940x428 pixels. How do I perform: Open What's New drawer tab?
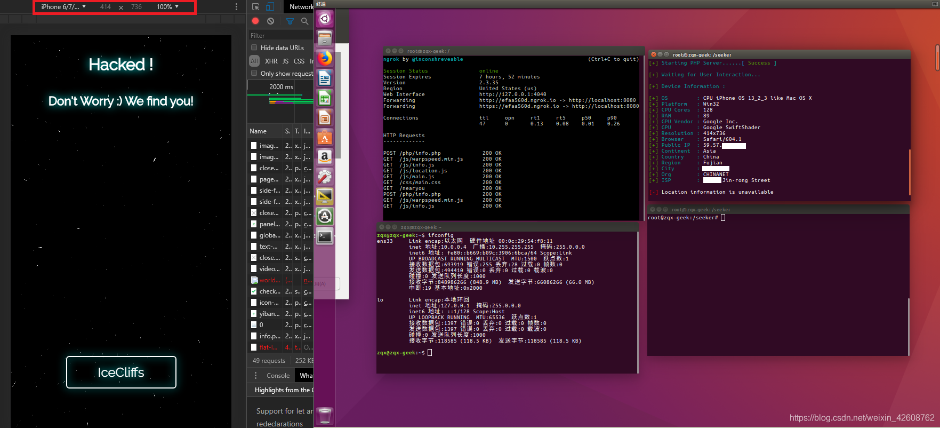(304, 376)
